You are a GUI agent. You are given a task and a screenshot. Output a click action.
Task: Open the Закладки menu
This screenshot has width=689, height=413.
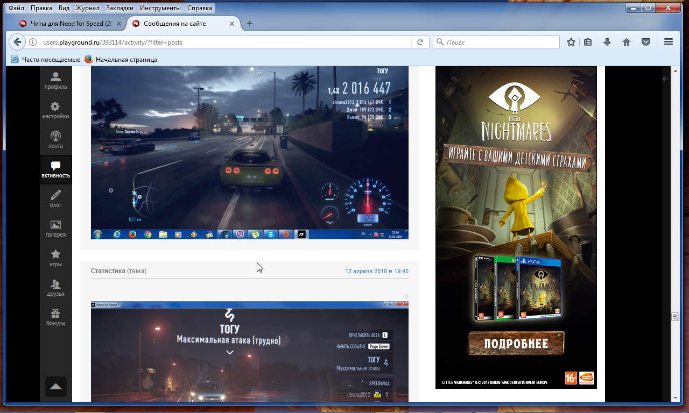click(x=119, y=9)
